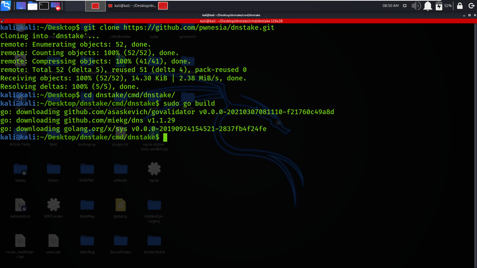Click the screen recorder panel launcher
The height and width of the screenshot is (268, 477).
[55, 6]
